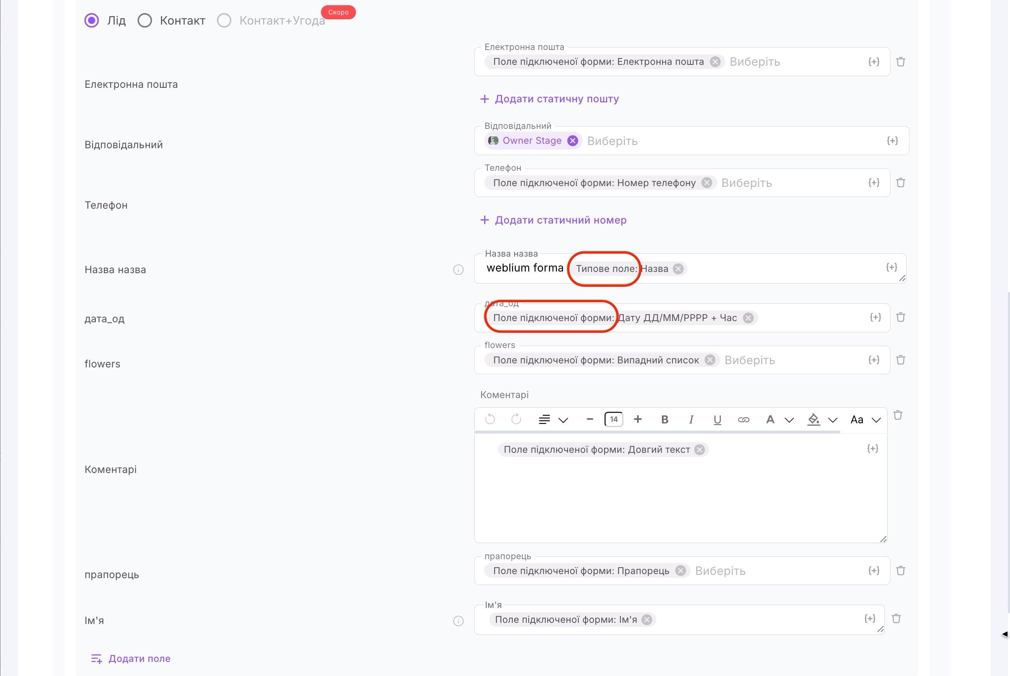Delete the прапорець field row

click(x=900, y=571)
